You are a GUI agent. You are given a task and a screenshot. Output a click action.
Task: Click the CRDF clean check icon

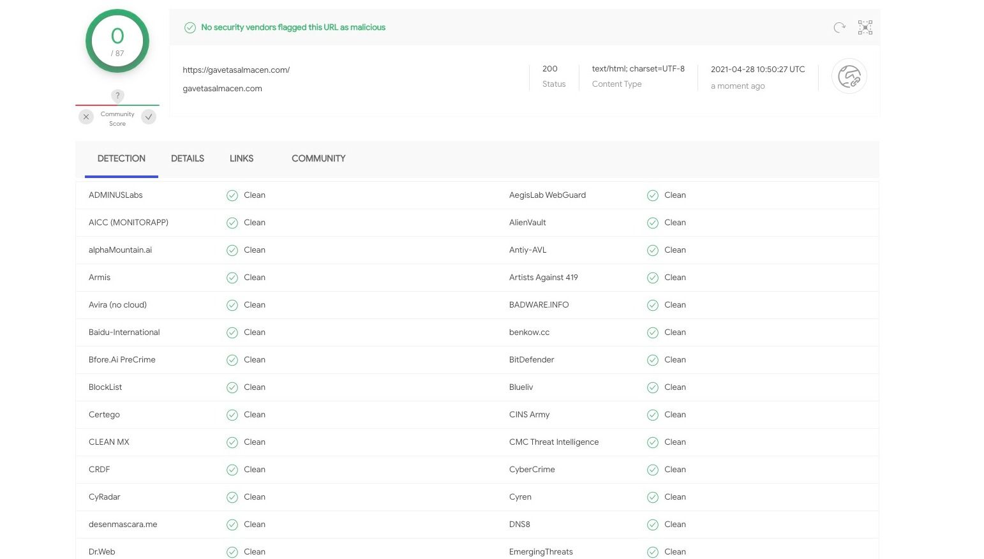232,470
